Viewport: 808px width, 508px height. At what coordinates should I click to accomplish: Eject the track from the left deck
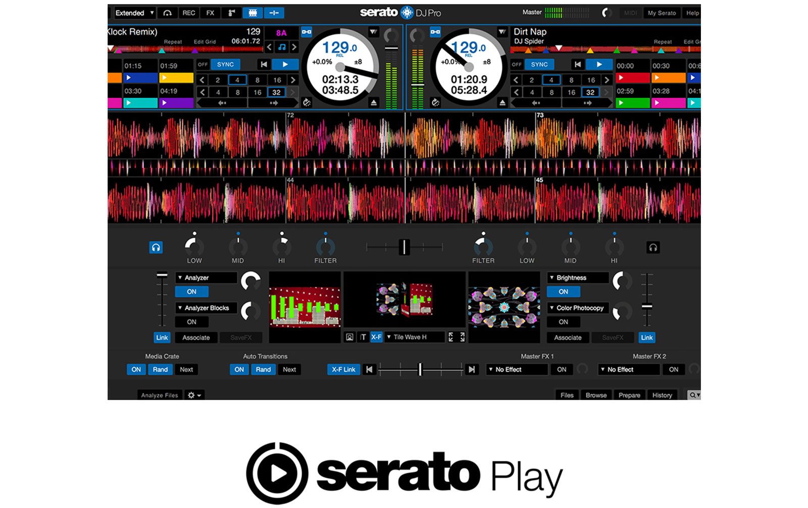(x=373, y=103)
